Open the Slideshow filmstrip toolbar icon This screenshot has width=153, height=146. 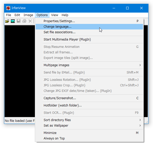point(13,21)
